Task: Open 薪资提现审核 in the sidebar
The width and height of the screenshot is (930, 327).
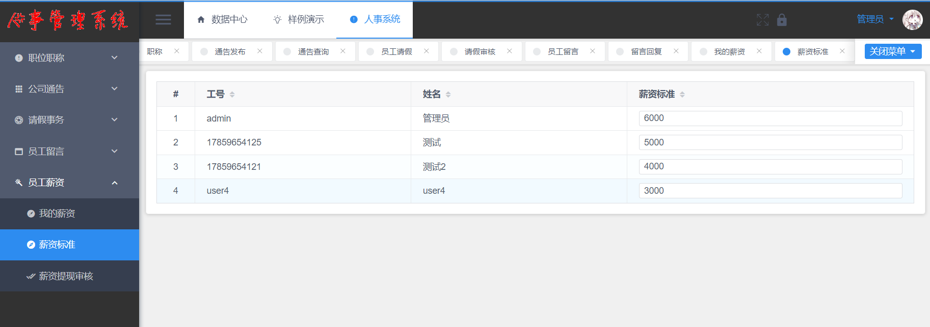Action: pos(66,276)
